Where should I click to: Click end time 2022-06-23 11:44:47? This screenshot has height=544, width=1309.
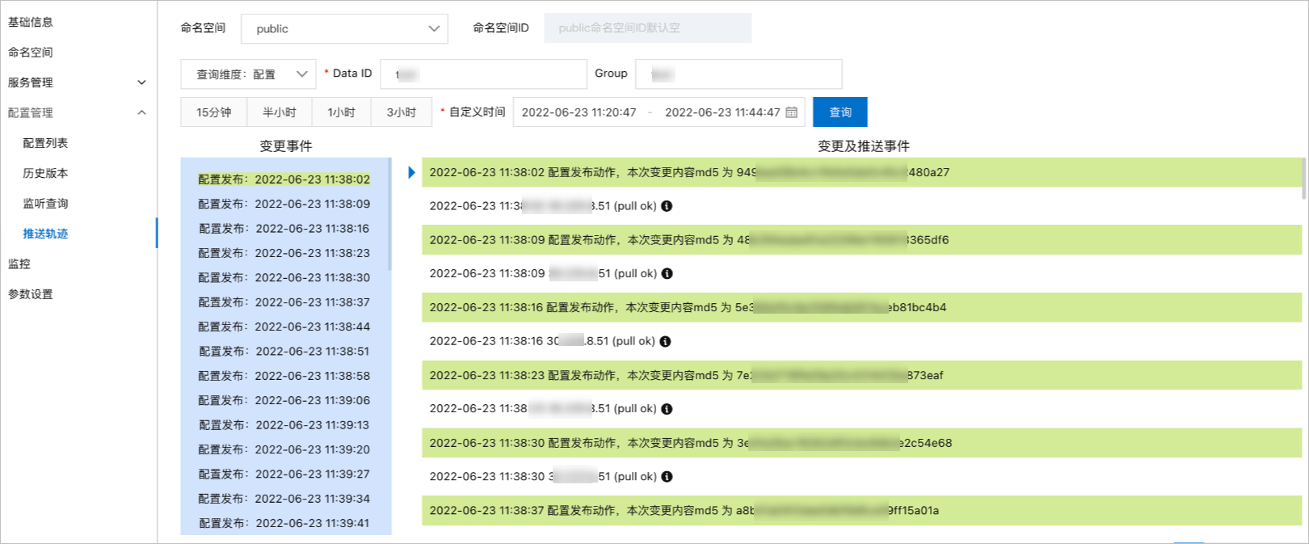point(722,112)
